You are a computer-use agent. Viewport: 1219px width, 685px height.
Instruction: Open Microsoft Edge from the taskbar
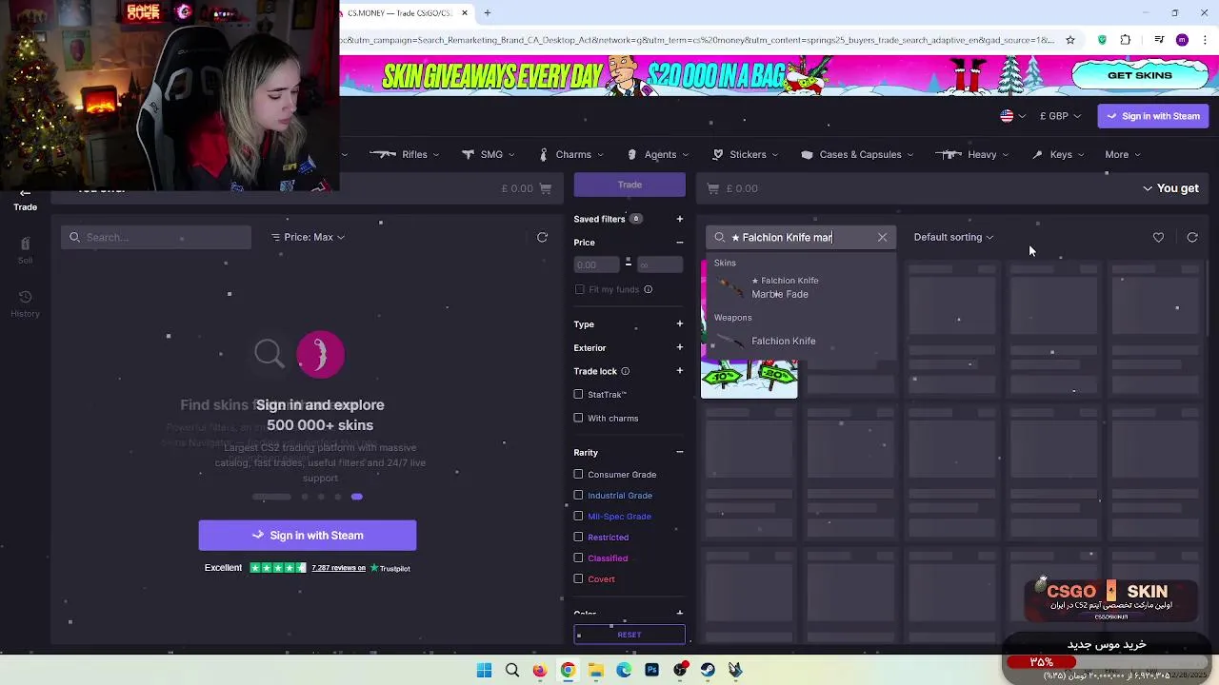[624, 670]
